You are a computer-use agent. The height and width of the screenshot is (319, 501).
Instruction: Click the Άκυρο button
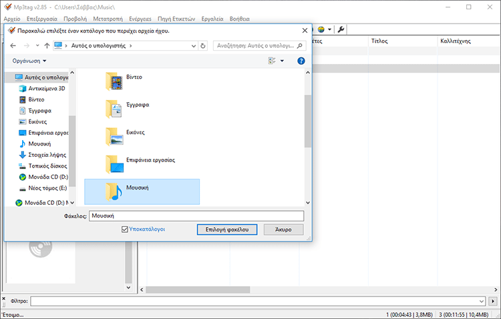[283, 230]
